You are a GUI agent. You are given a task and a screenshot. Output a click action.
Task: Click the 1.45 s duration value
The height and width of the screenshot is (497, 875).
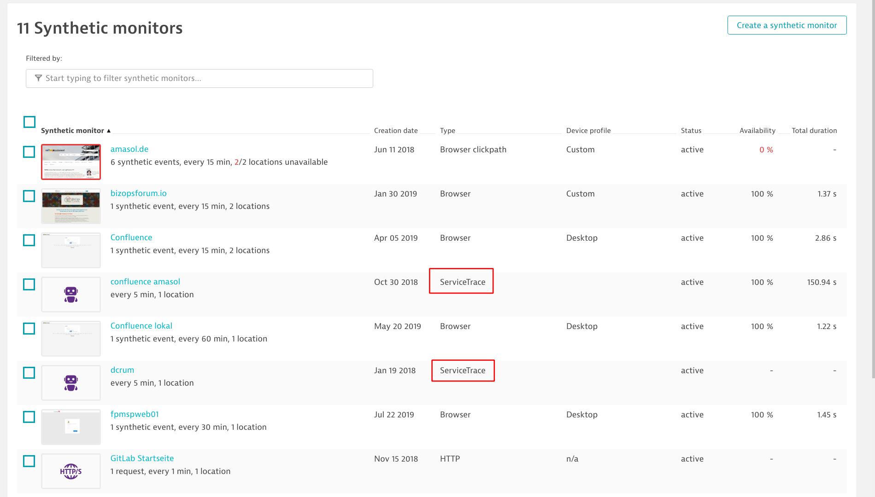pyautogui.click(x=827, y=415)
